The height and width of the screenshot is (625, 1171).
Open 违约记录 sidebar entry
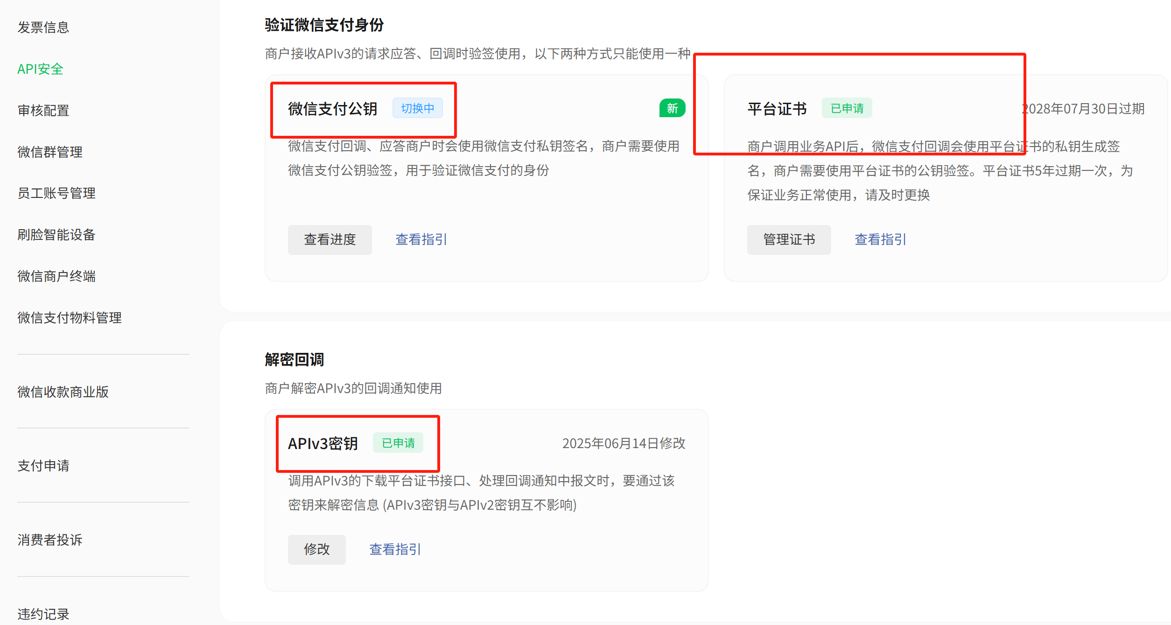[x=43, y=614]
